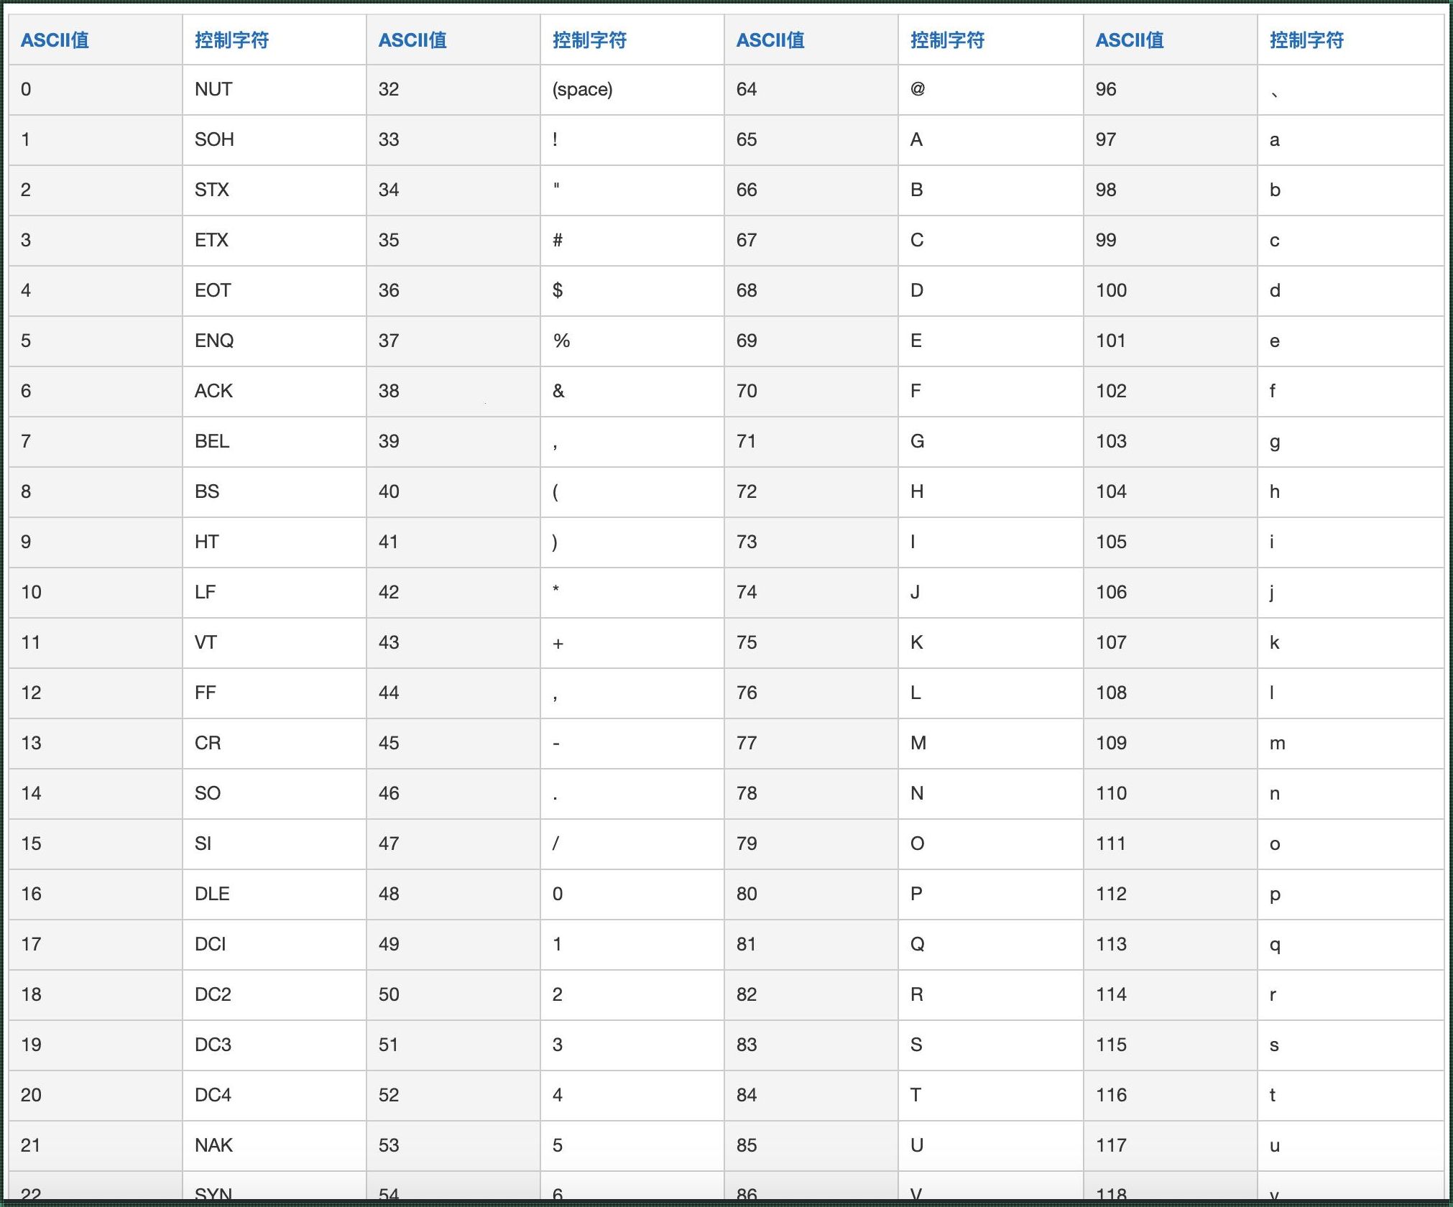Click ASCII value 53 cell
This screenshot has height=1207, width=1453.
(x=453, y=1146)
